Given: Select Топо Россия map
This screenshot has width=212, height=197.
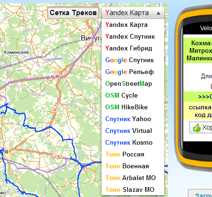Looking at the screenshot, I should pos(133,155).
